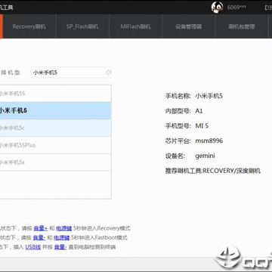Click the 电源键 link in the Fastboot line
This screenshot has height=272, width=272.
click(61, 237)
